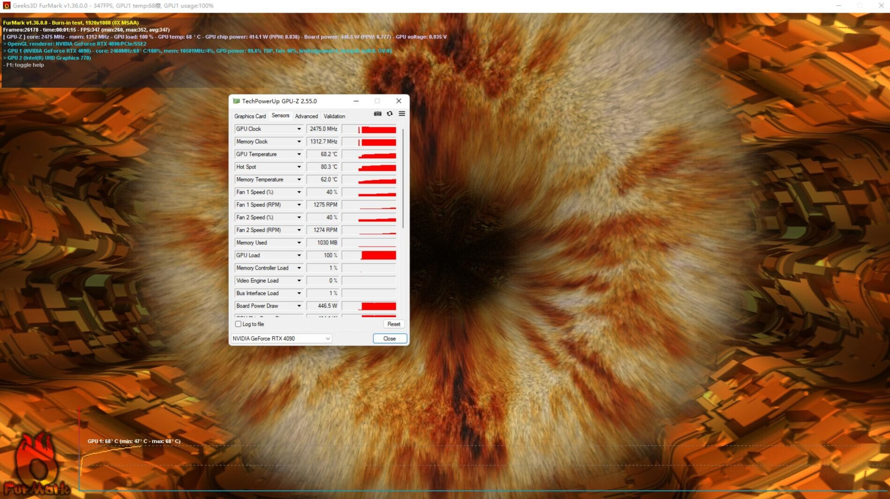Screen dimensions: 890x499
Task: Click the 1275 RPM fan speed value
Action: coord(323,205)
